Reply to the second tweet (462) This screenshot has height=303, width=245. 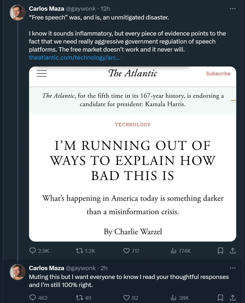38,298
